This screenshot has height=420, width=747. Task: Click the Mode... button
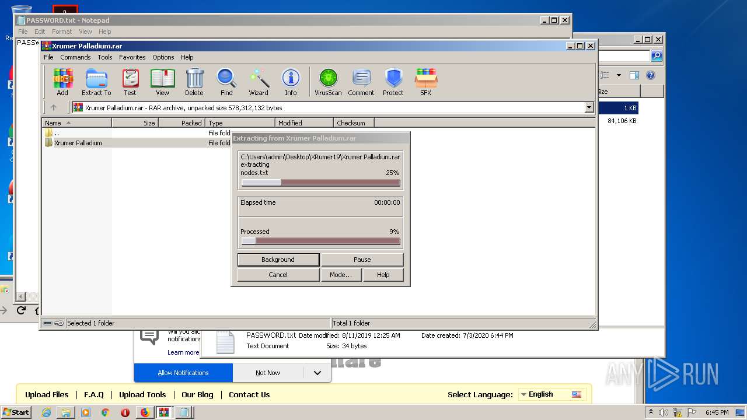[x=341, y=275]
